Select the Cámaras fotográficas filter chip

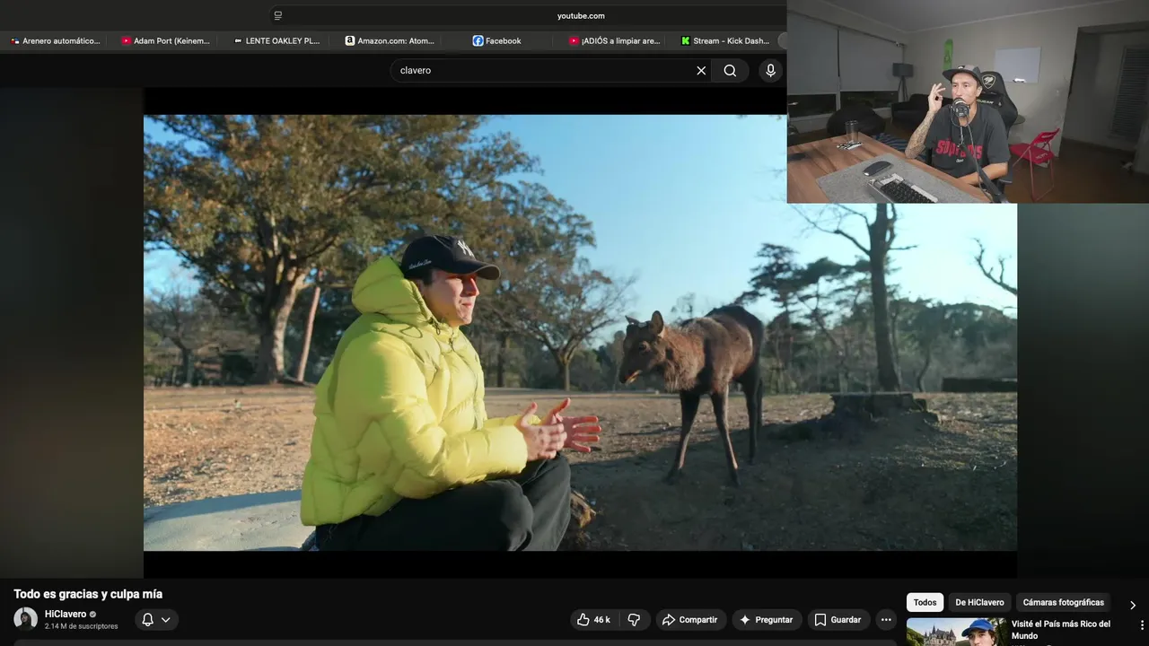pyautogui.click(x=1064, y=603)
